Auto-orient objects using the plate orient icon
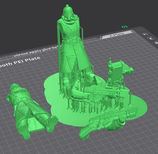Image resolution: width=158 pixels, height=154 pixels. pos(145,34)
